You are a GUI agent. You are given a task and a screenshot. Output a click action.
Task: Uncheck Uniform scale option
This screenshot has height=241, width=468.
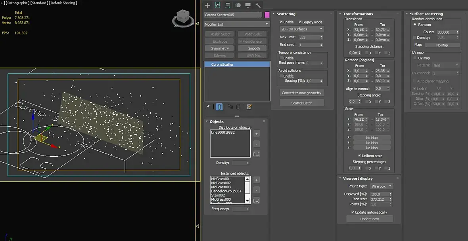[360, 156]
